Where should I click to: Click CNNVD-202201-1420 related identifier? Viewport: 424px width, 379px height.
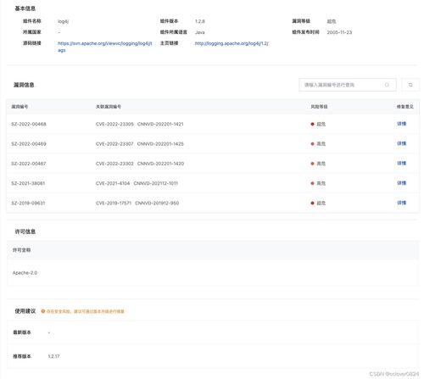click(160, 164)
